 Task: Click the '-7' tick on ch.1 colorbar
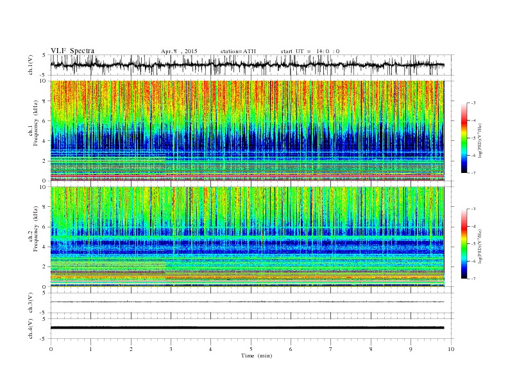click(473, 173)
